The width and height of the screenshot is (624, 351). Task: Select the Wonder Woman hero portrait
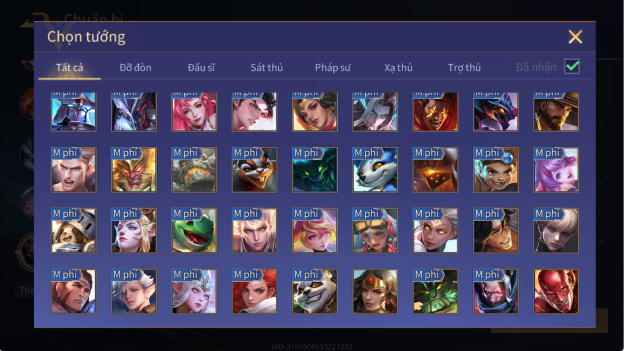click(x=375, y=292)
